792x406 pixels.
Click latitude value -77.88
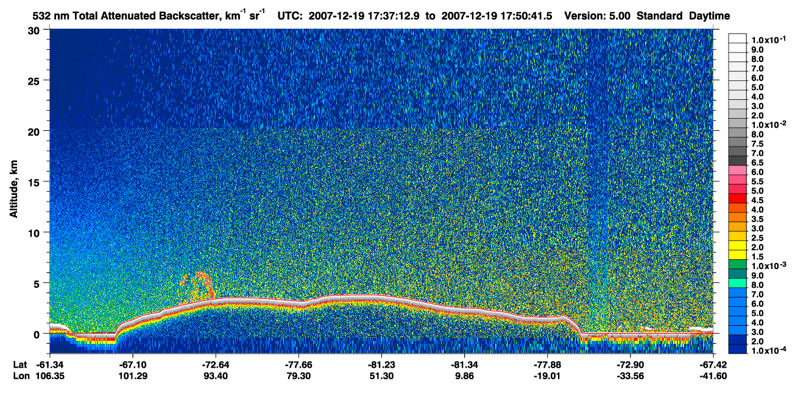547,365
